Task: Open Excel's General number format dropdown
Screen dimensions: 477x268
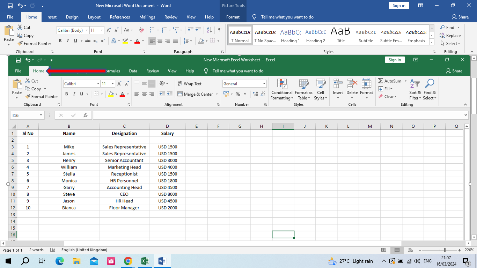Action: point(264,84)
